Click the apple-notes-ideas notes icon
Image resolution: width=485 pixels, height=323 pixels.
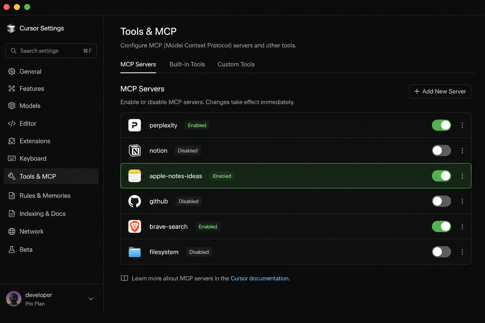tap(135, 176)
